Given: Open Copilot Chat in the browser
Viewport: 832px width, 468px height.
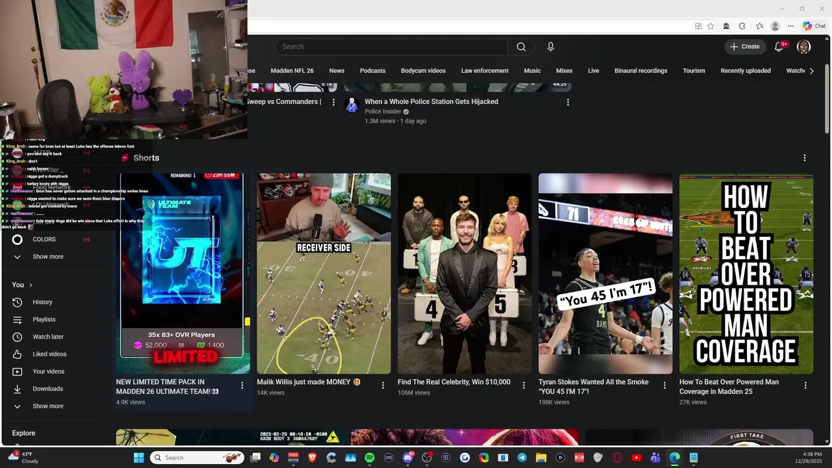Looking at the screenshot, I should pyautogui.click(x=814, y=26).
